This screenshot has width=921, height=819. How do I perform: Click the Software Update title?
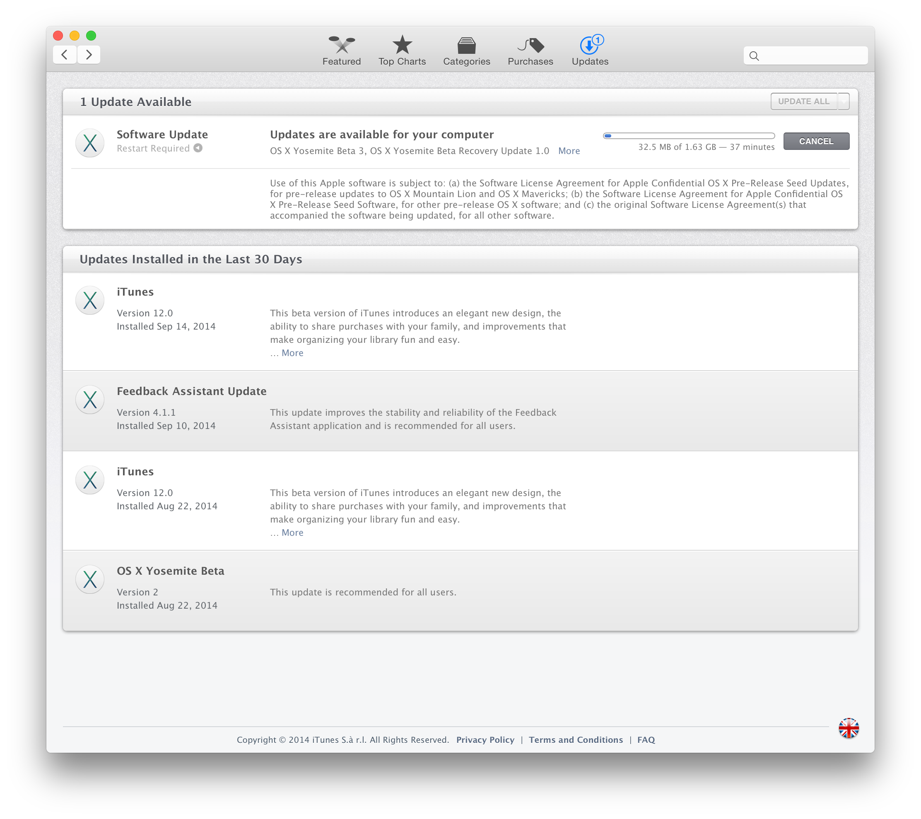click(162, 134)
